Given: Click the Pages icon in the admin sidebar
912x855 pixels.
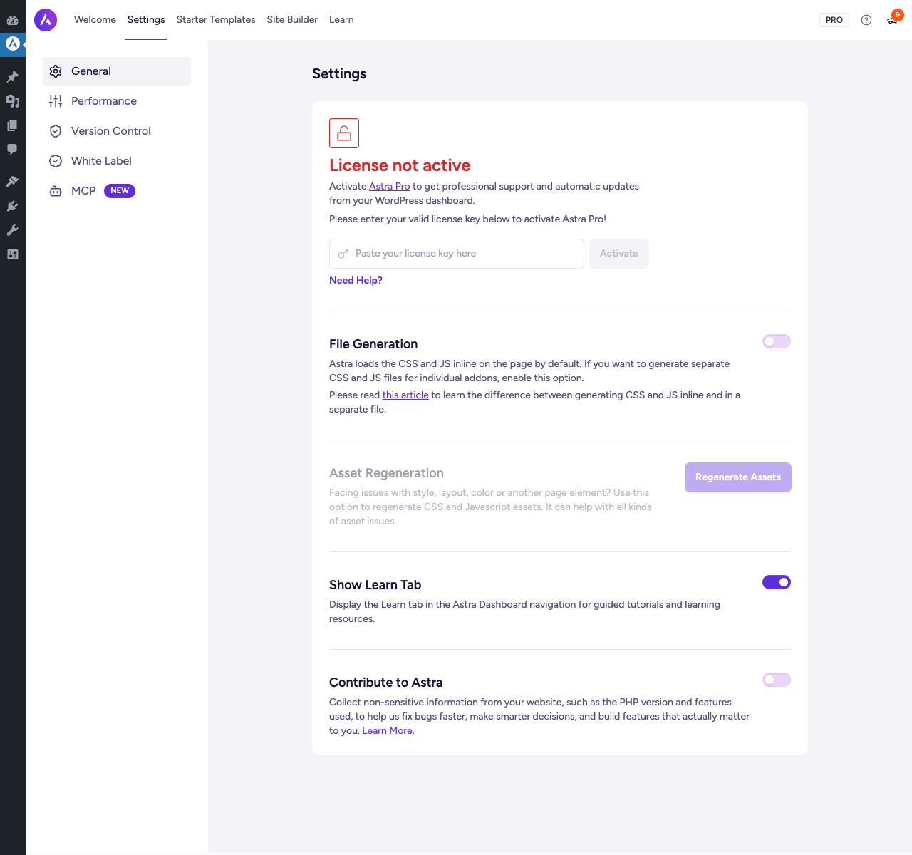Looking at the screenshot, I should tap(12, 125).
